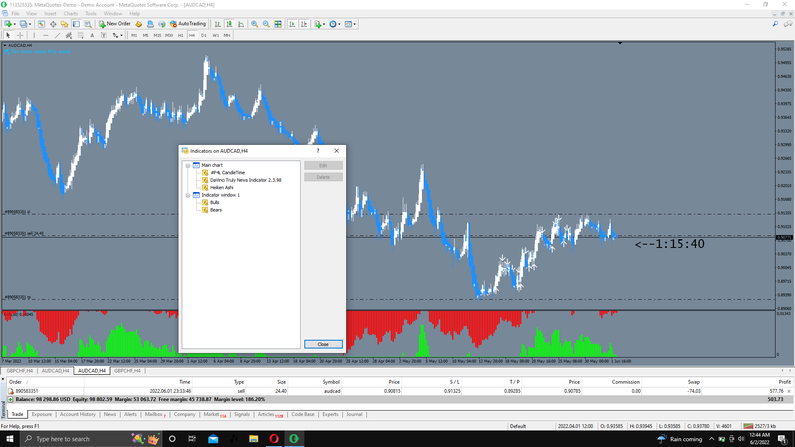Viewport: 795px width, 447px height.
Task: Select the Heiken Ashi indicator
Action: 222,187
